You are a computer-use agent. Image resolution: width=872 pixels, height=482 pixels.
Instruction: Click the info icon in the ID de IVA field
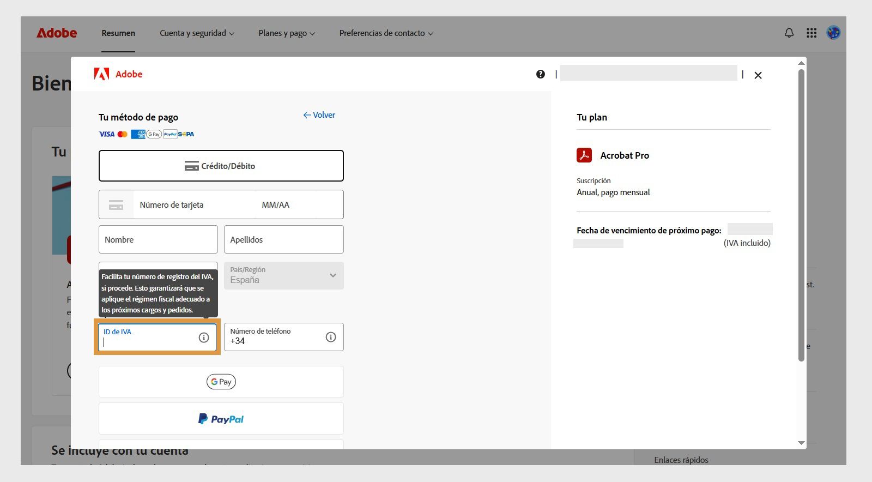click(x=204, y=338)
